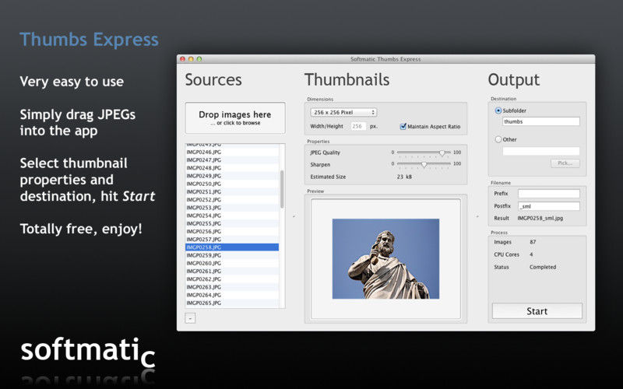Select IMGP0252.JPG in the list
The image size is (623, 389).
tap(232, 200)
